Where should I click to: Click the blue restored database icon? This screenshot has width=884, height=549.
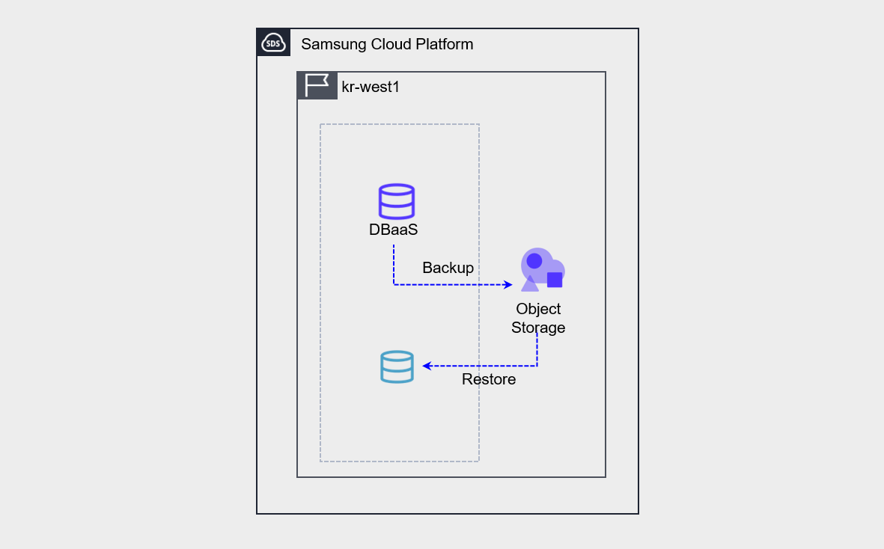pos(396,366)
